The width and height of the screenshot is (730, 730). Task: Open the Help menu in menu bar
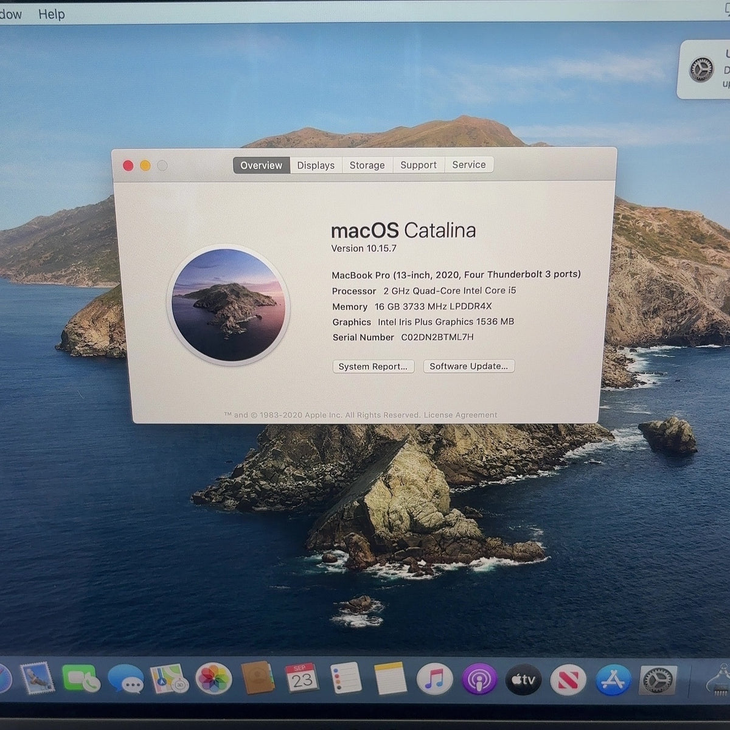pyautogui.click(x=52, y=14)
